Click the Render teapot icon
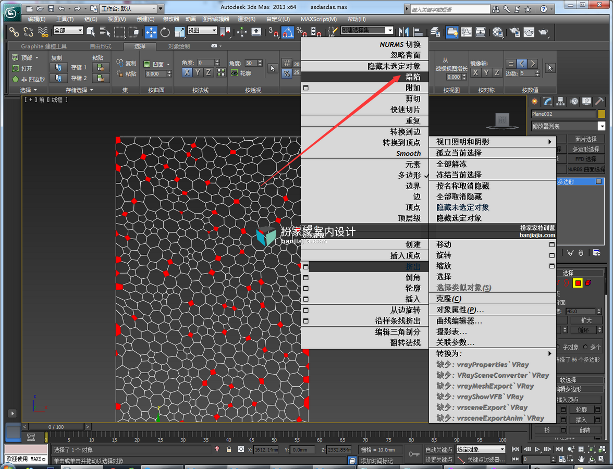Screen dimensions: 613x469 543,32
